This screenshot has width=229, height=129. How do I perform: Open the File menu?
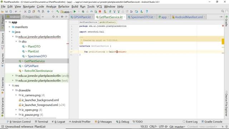(3, 6)
